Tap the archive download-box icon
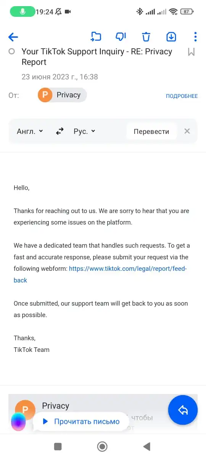Viewport: 206px width, 459px height. click(x=171, y=37)
